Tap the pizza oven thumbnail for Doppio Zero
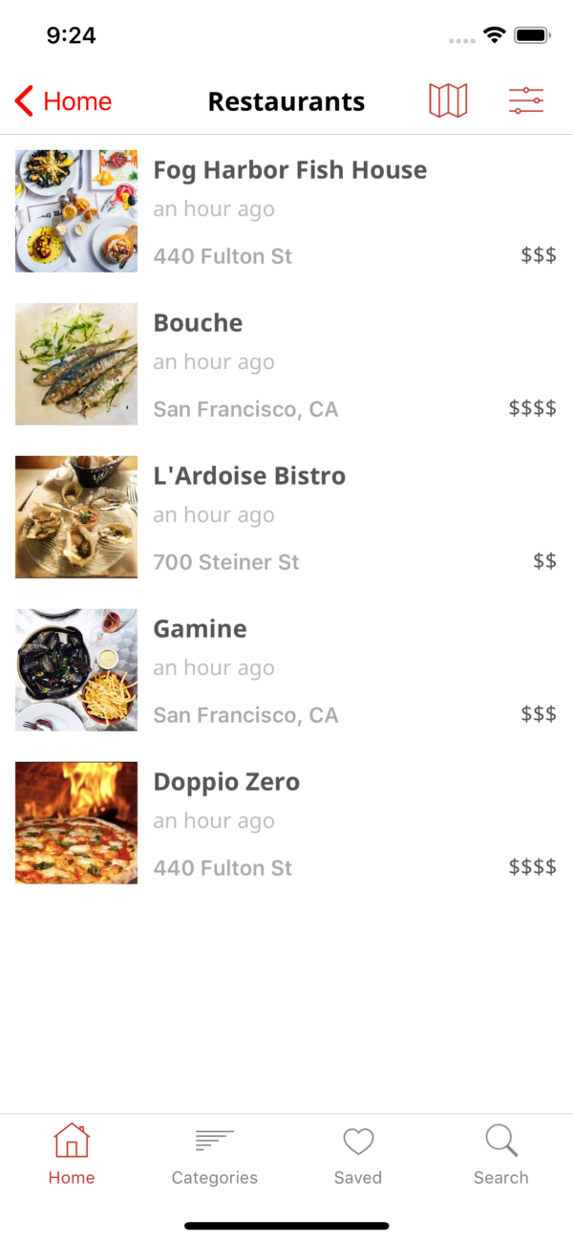Screen dimensions: 573x1242 pos(75,822)
